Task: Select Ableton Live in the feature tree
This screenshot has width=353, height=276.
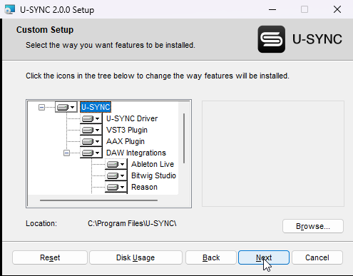Action: pyautogui.click(x=153, y=164)
